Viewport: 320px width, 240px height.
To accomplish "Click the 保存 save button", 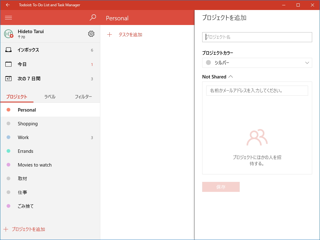I will (221, 187).
